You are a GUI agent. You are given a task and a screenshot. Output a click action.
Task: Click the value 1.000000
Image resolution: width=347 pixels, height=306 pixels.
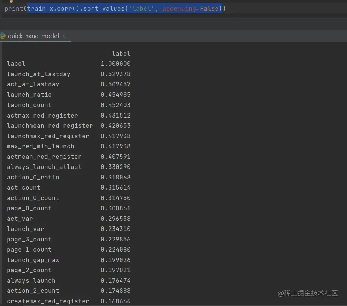point(116,64)
